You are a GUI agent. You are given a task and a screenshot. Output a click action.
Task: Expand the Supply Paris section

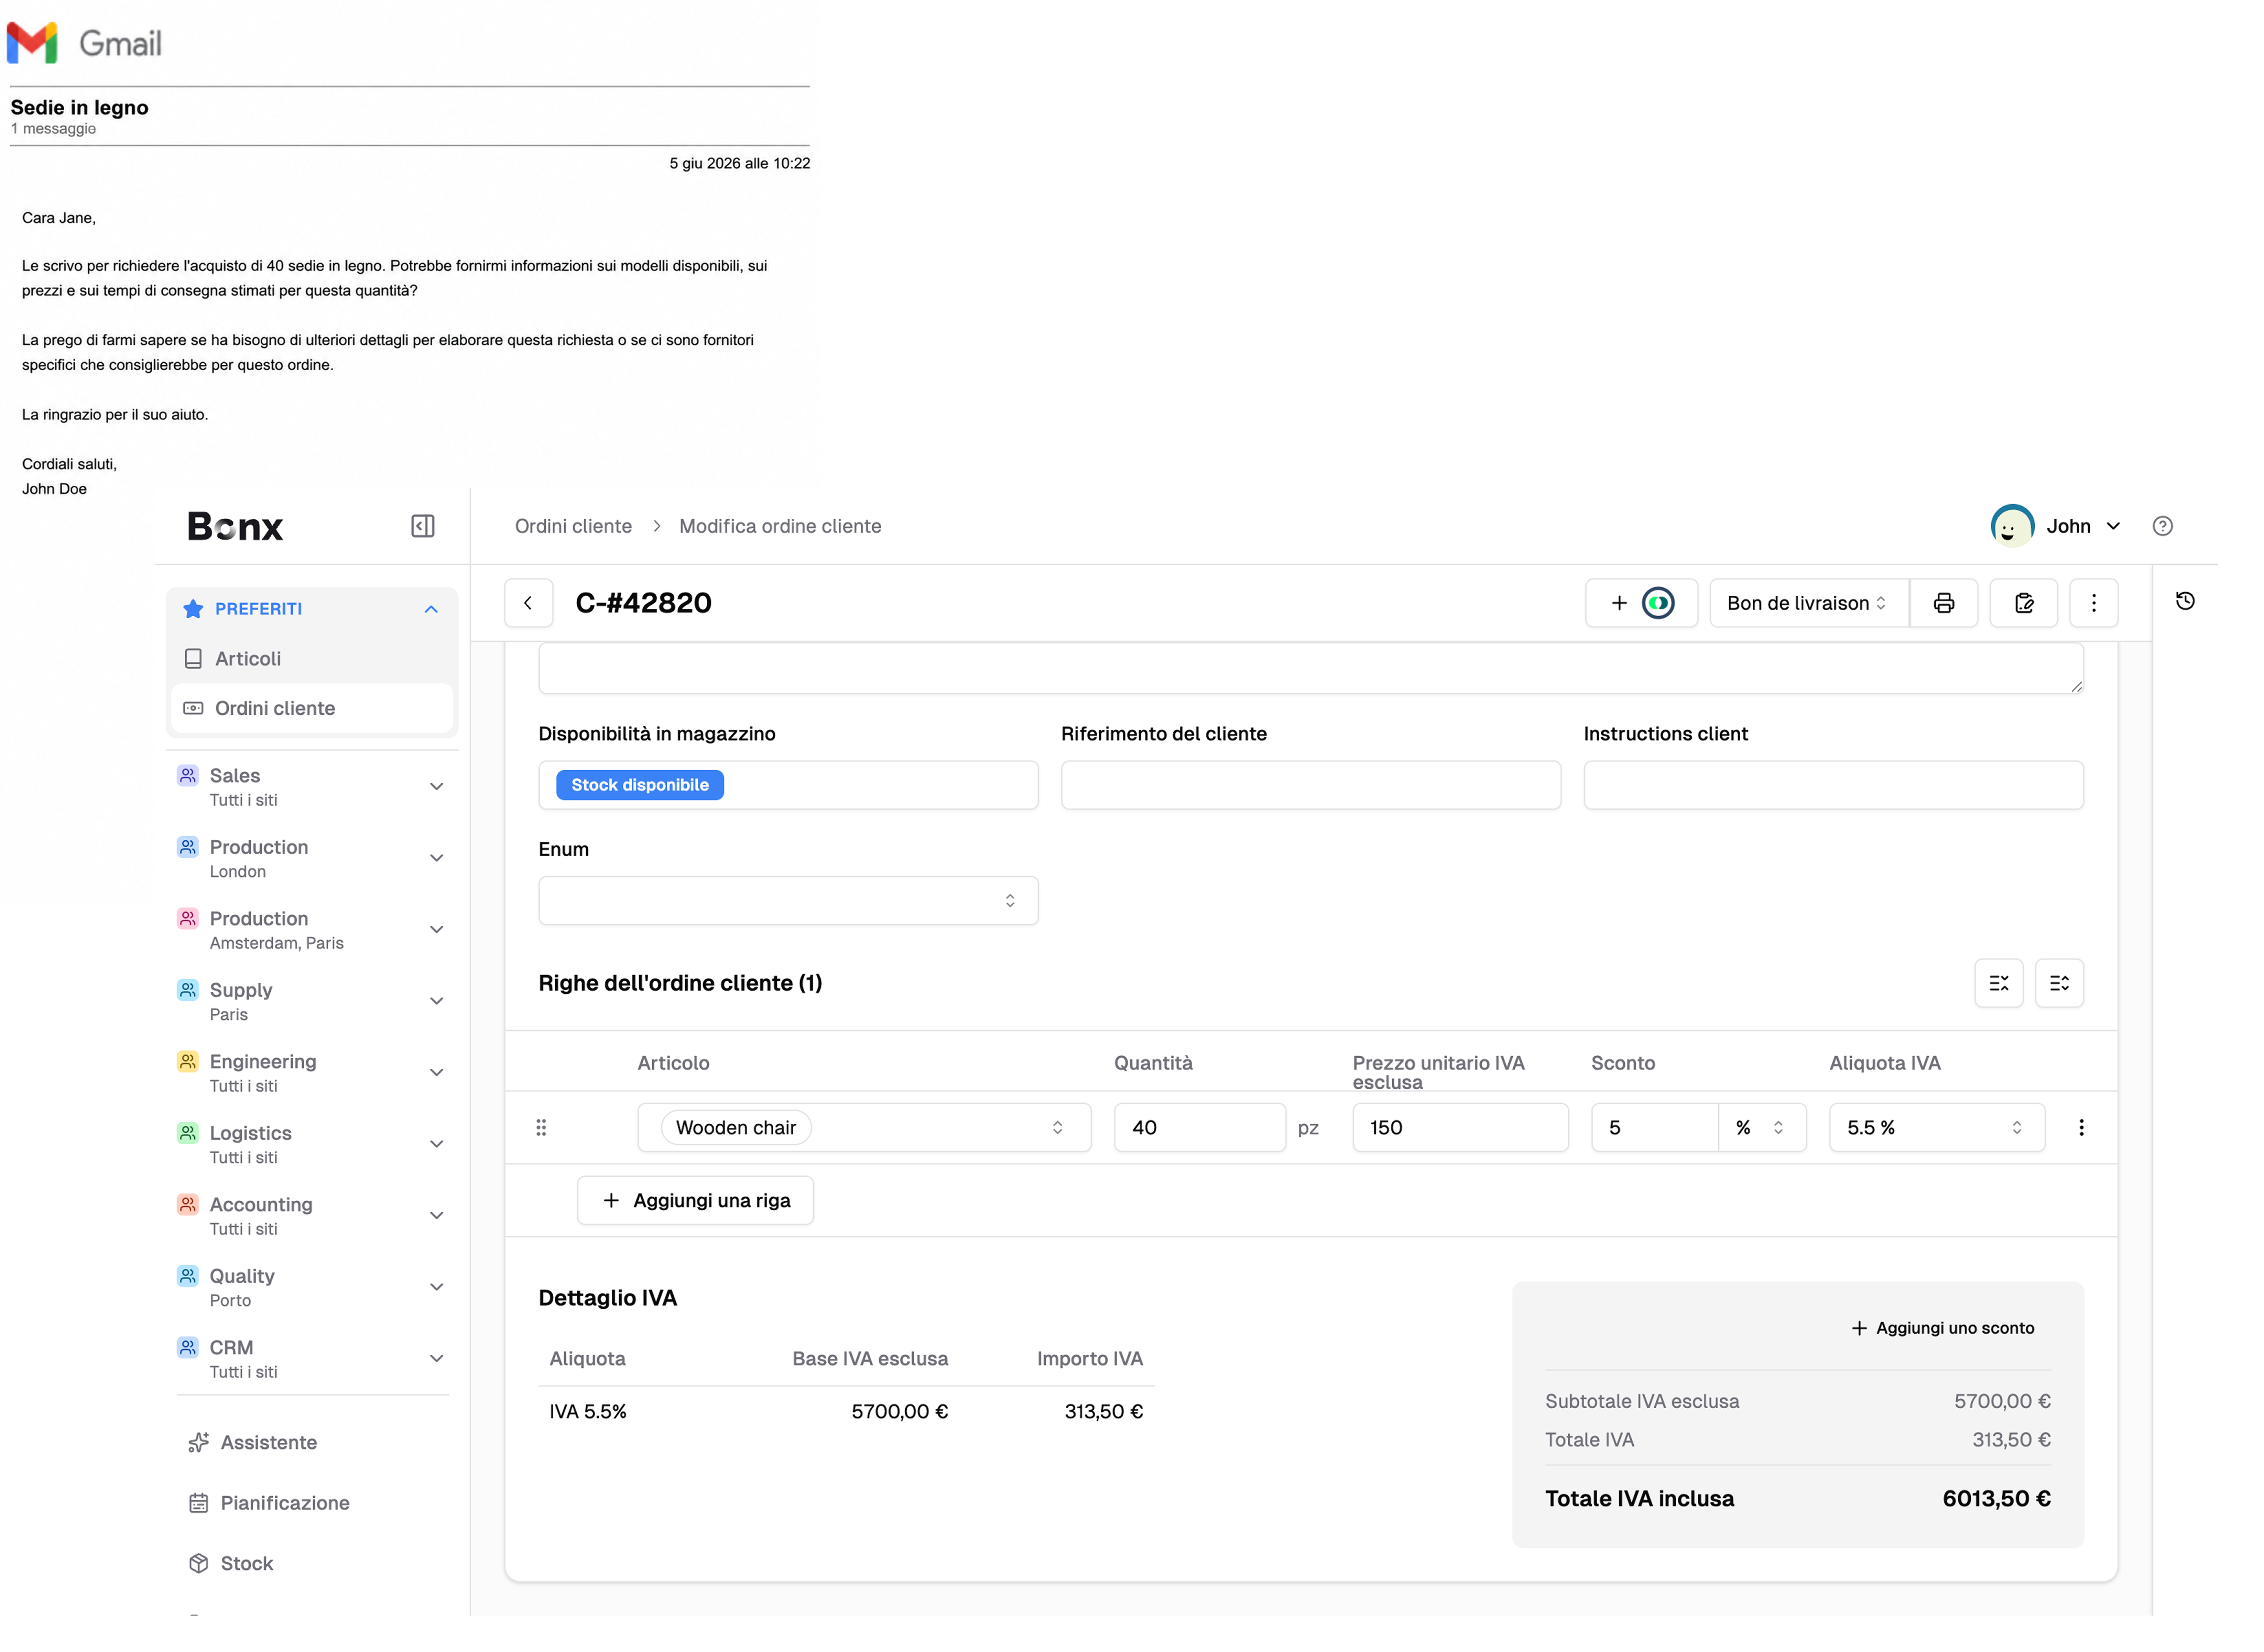(436, 1001)
